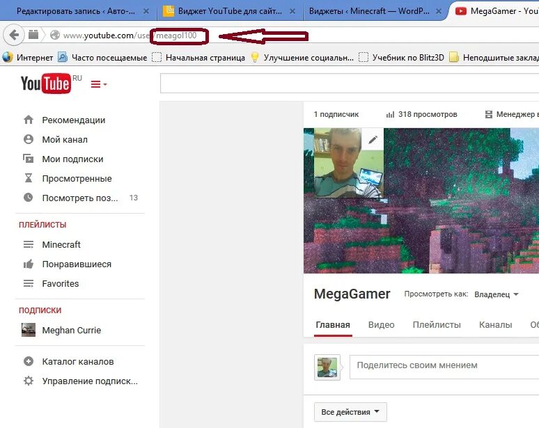Click the bar chart icon beside 318 просмотров

pyautogui.click(x=390, y=115)
